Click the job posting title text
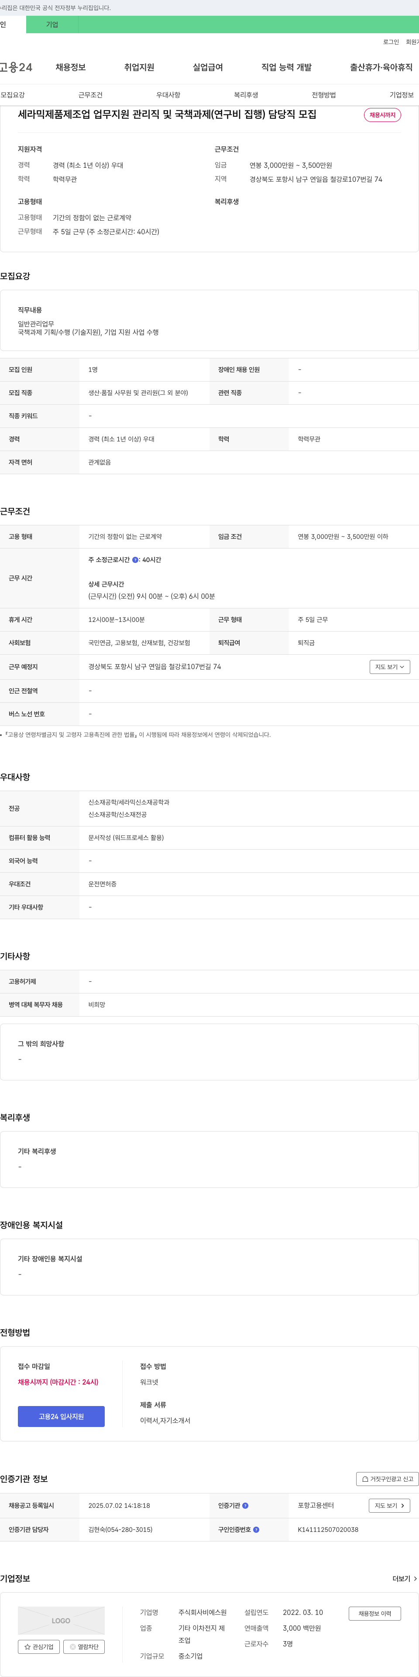Viewport: 419px width, 1677px height. coord(167,115)
